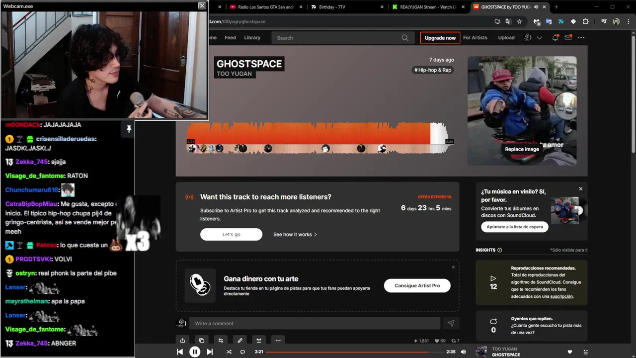Click the translate page icon
The image size is (636, 358).
(508, 21)
